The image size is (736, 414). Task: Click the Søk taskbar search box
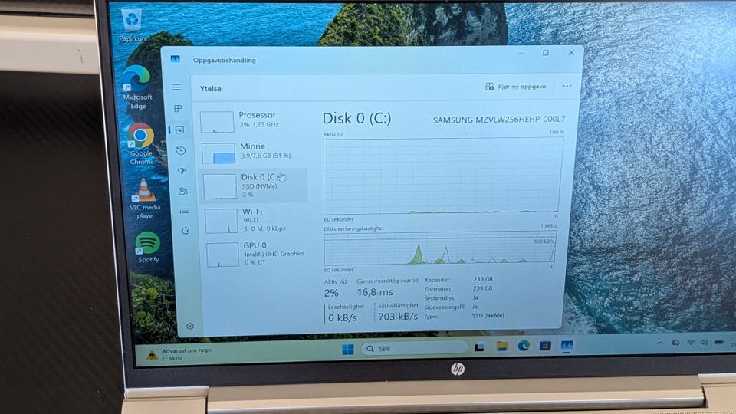pyautogui.click(x=415, y=348)
